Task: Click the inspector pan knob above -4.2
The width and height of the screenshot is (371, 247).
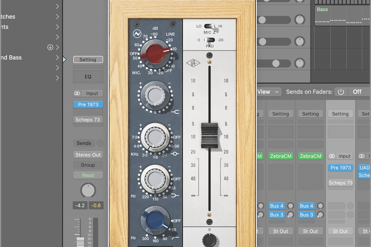Action: pyautogui.click(x=88, y=190)
